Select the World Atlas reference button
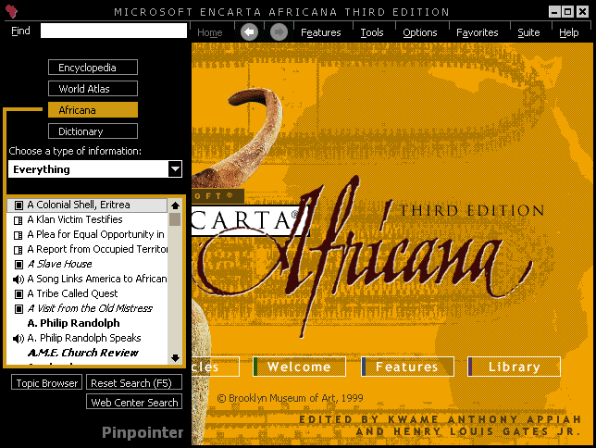 93,89
